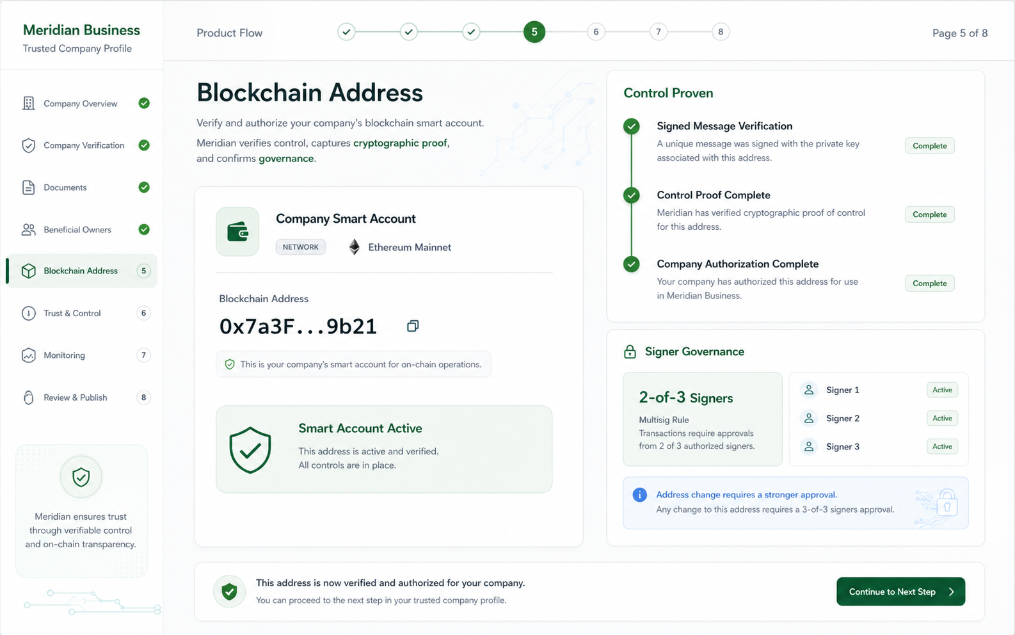Jump to step 6 in the Product Flow
The height and width of the screenshot is (635, 1015).
pyautogui.click(x=596, y=32)
